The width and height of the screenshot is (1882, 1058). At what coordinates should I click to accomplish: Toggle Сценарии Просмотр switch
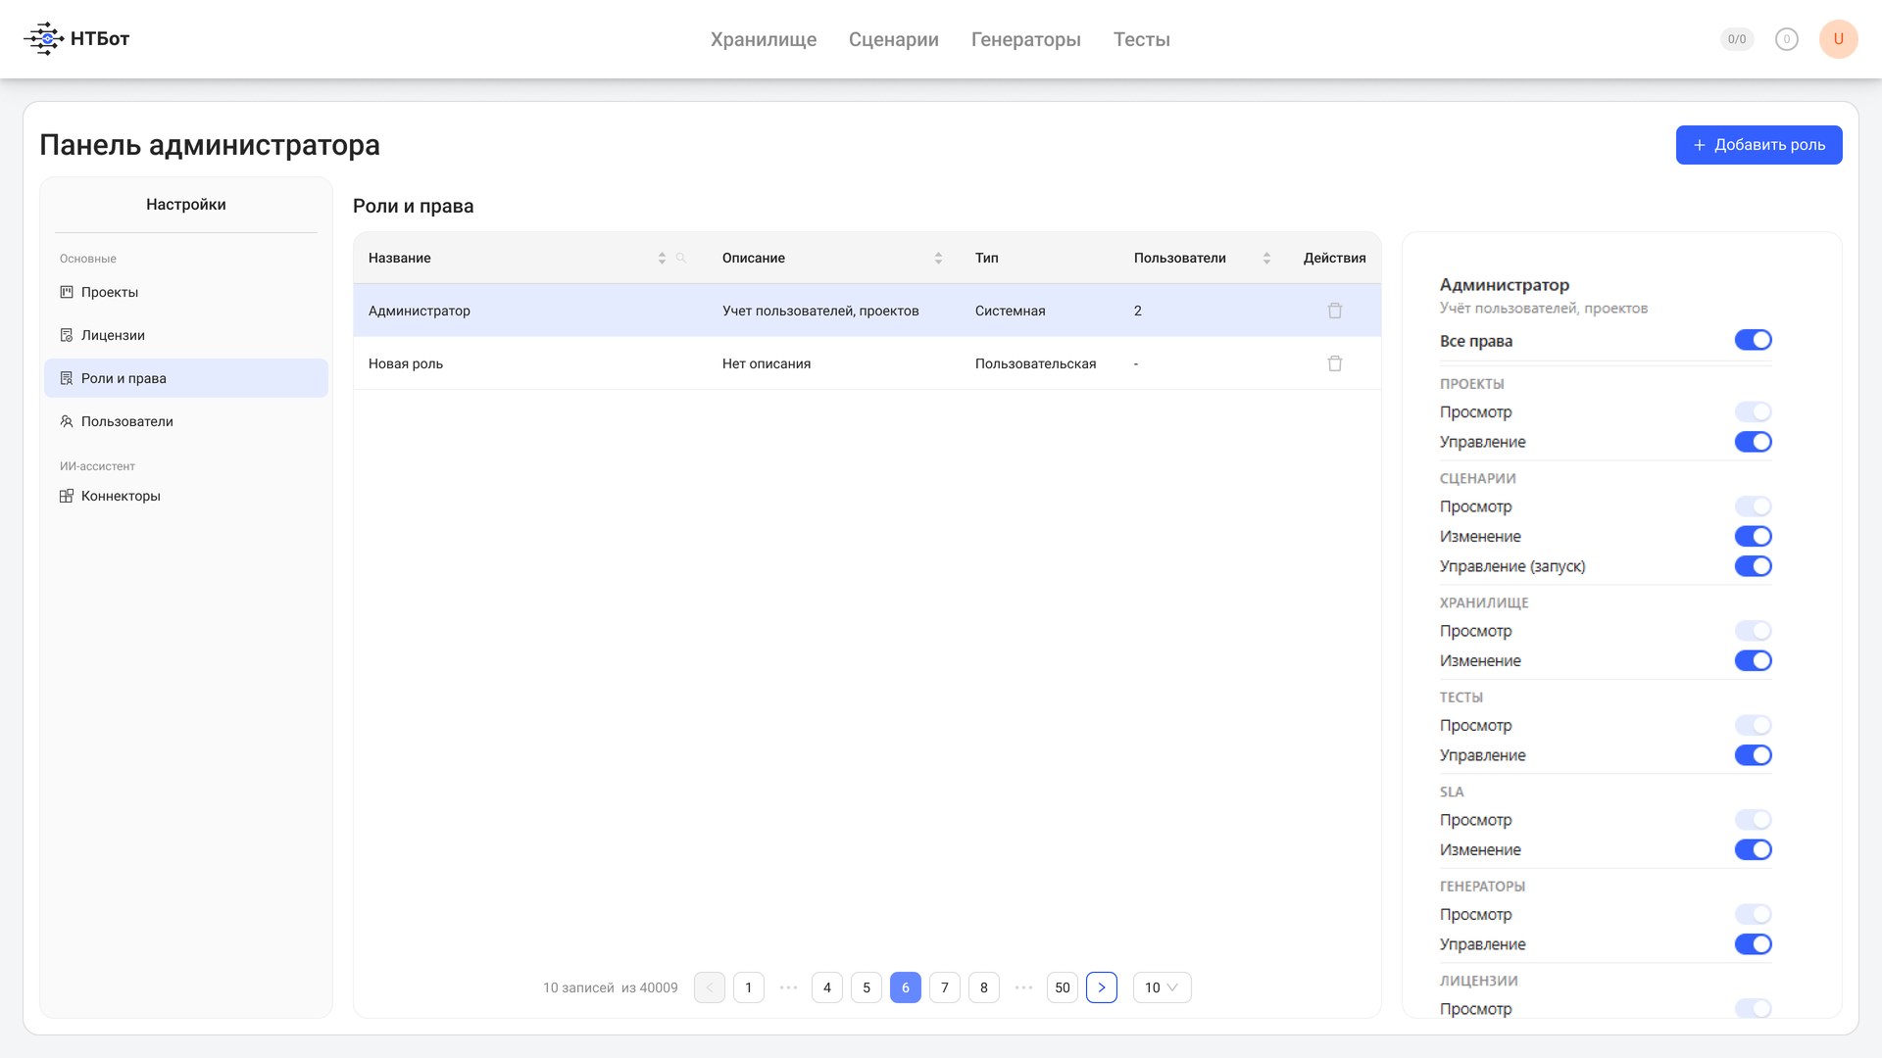point(1753,506)
